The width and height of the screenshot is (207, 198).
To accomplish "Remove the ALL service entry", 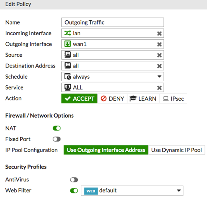I will click(159, 88).
